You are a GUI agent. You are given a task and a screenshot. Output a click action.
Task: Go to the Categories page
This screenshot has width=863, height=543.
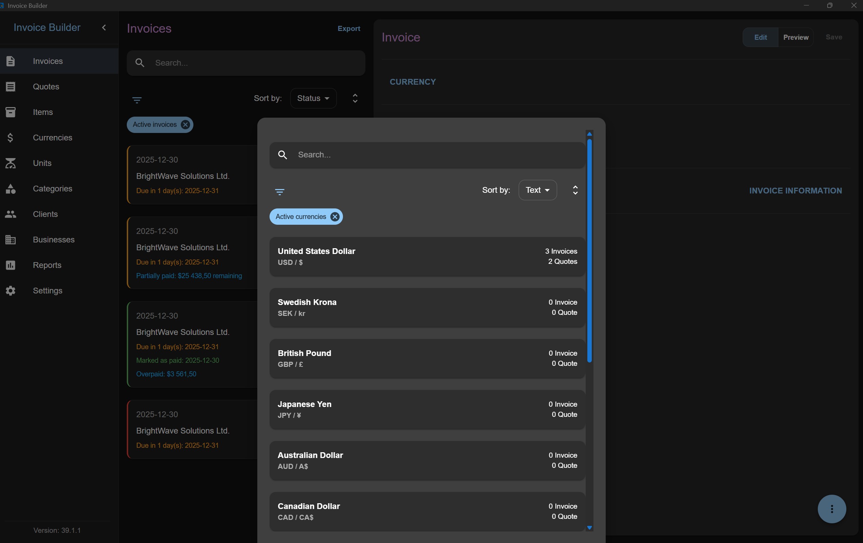59,188
